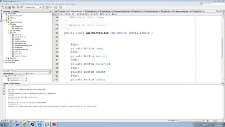This screenshot has height=127, width=225.
Task: Click the New File toolbar icon
Action: (x=2, y=7)
